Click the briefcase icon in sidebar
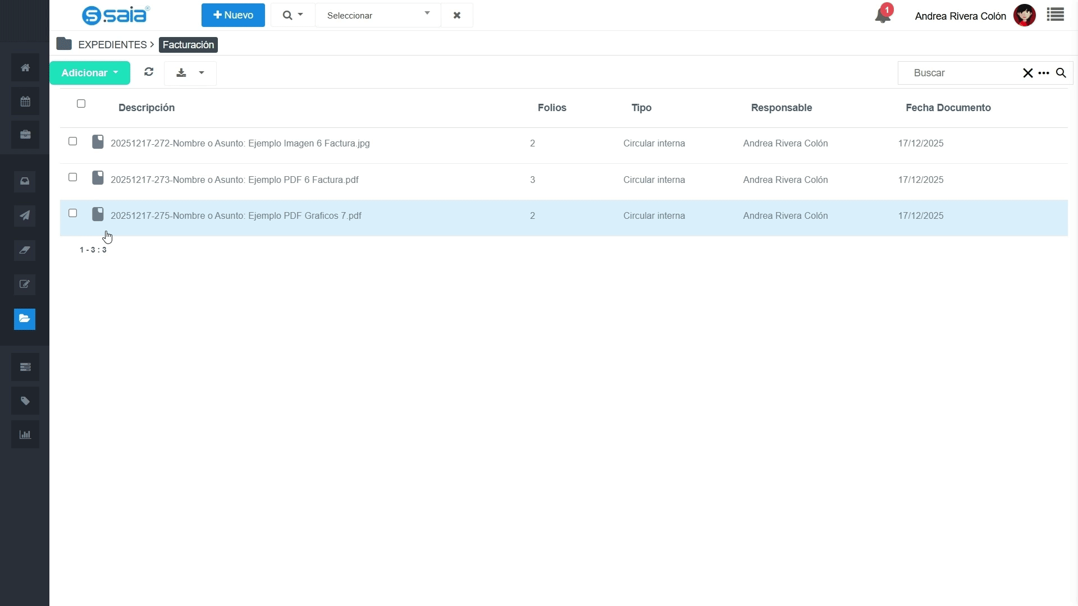 pos(25,135)
